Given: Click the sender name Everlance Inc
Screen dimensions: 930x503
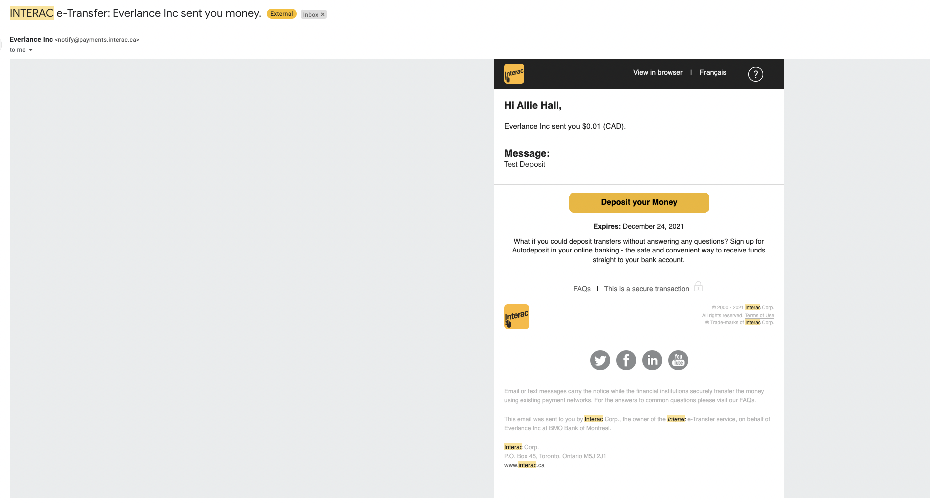Looking at the screenshot, I should click(31, 39).
